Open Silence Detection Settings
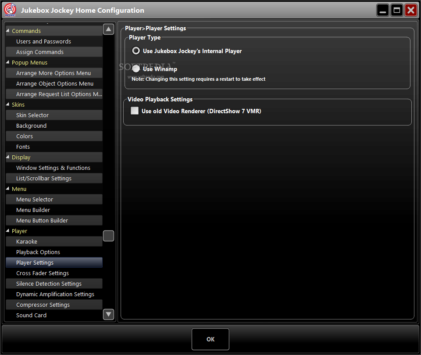421x355 pixels. coord(54,283)
